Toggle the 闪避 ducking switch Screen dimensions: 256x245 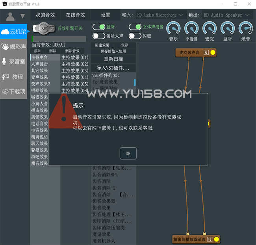tap(135, 36)
